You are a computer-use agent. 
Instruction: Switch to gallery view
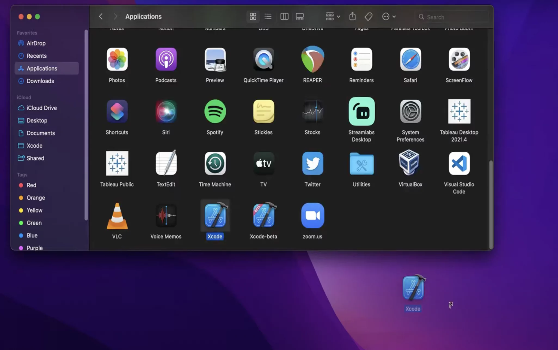tap(299, 16)
